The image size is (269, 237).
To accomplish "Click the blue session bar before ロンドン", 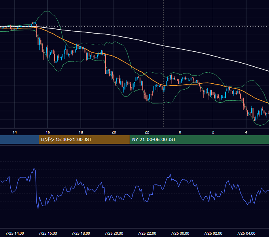I will pyautogui.click(x=19, y=139).
